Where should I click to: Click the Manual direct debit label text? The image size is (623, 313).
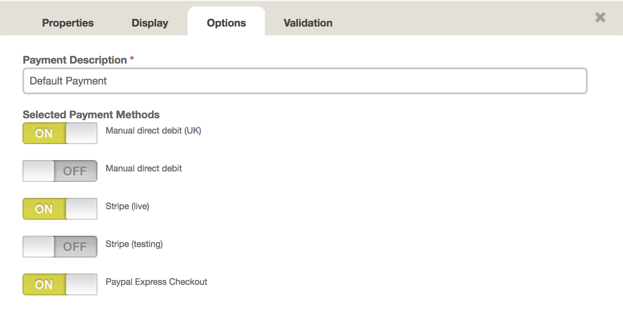(144, 169)
